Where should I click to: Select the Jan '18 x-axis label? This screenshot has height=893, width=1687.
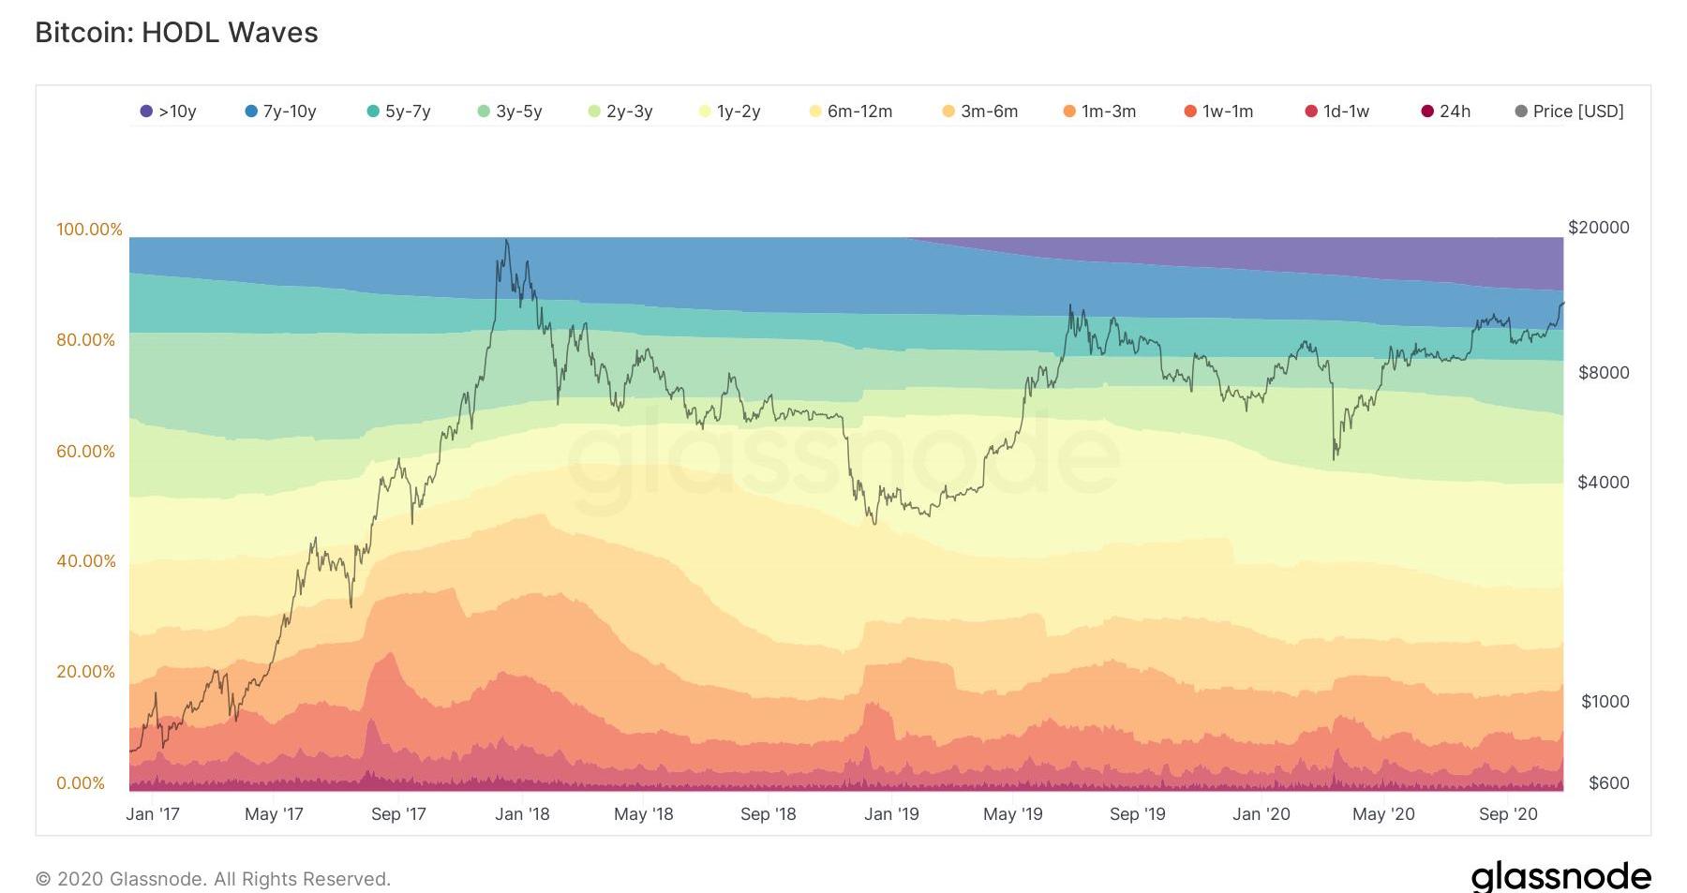click(x=522, y=813)
